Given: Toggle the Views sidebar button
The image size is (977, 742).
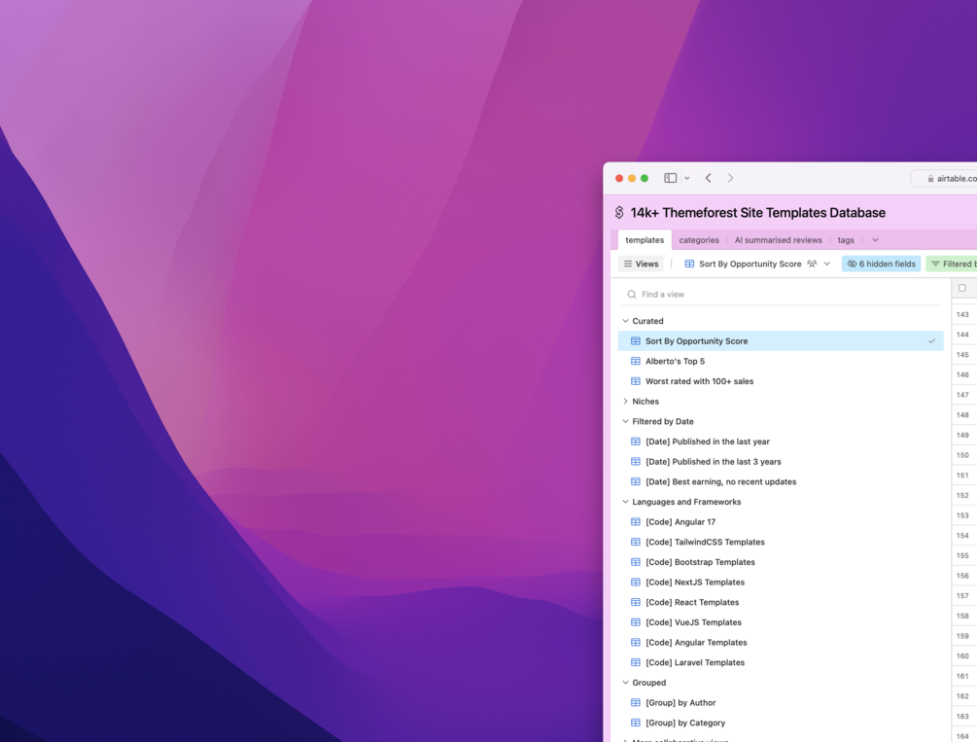Looking at the screenshot, I should [x=642, y=264].
